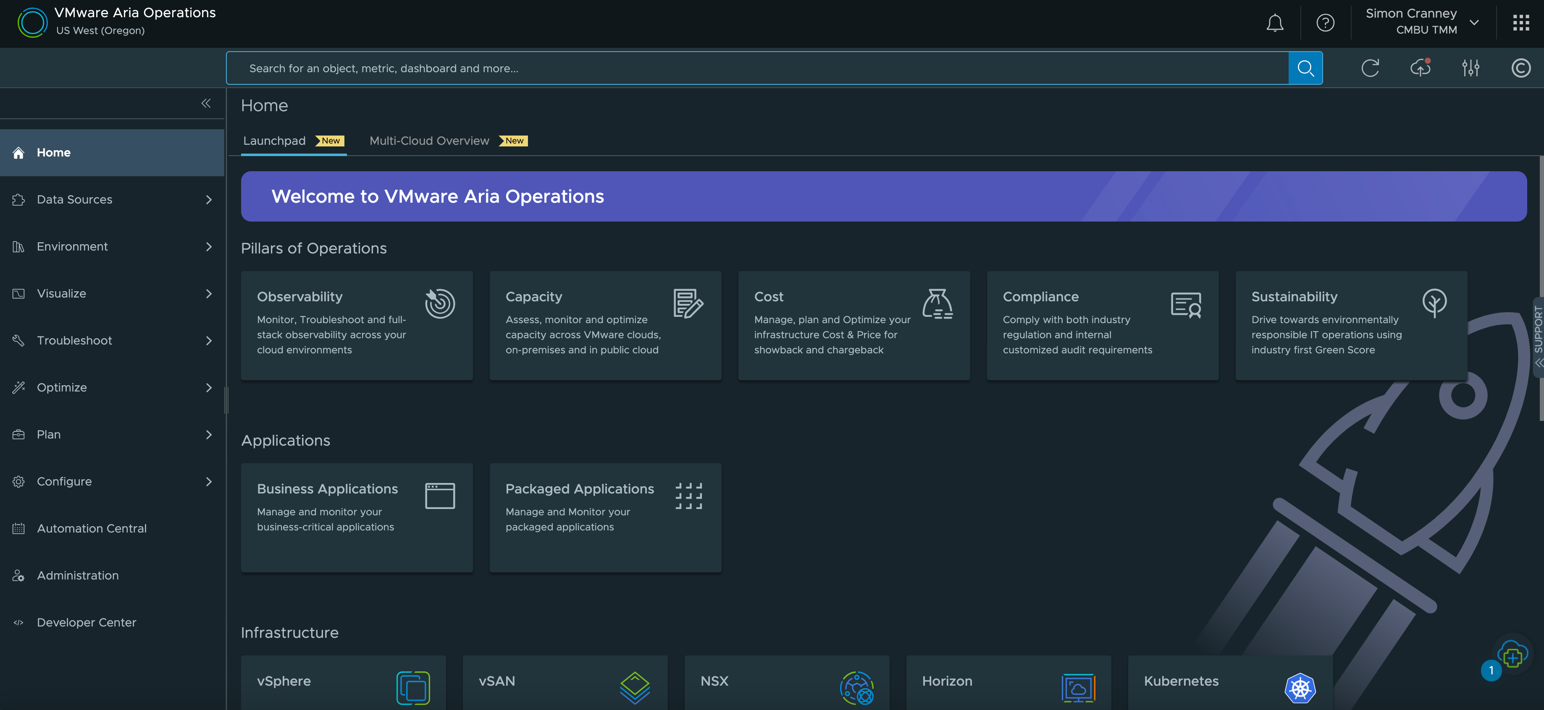Image resolution: width=1544 pixels, height=710 pixels.
Task: Open the Cost pillar card
Action: click(x=854, y=326)
